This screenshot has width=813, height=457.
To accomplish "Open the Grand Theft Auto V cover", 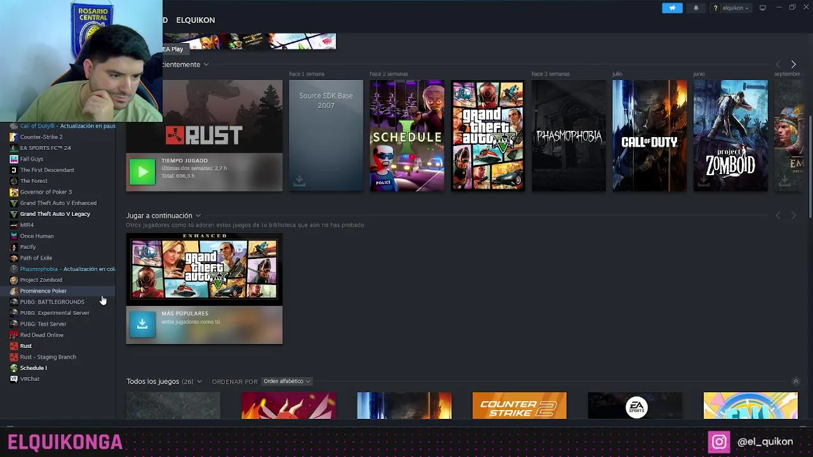I will pos(488,135).
